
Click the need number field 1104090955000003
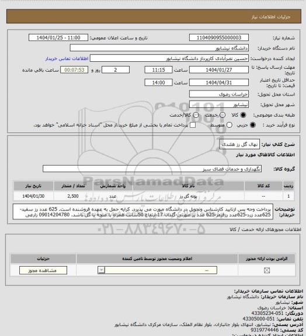click(219, 38)
